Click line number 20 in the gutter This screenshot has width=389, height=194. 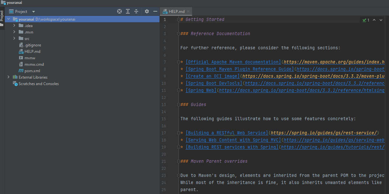164,154
